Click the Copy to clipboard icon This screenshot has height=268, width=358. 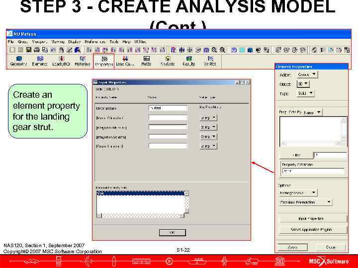point(45,50)
